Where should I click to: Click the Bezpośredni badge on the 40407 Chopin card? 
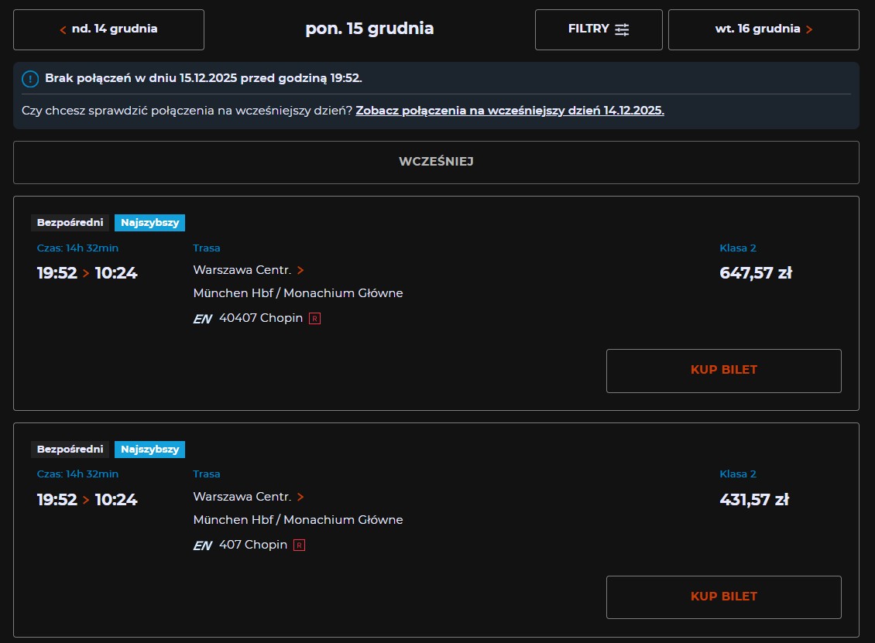click(x=70, y=223)
